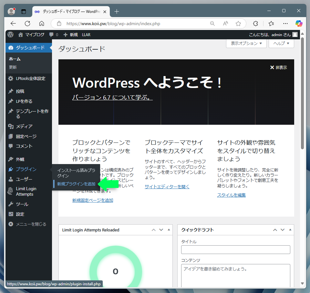Open browser settings and more menu
310x293 pixels.
(x=285, y=24)
